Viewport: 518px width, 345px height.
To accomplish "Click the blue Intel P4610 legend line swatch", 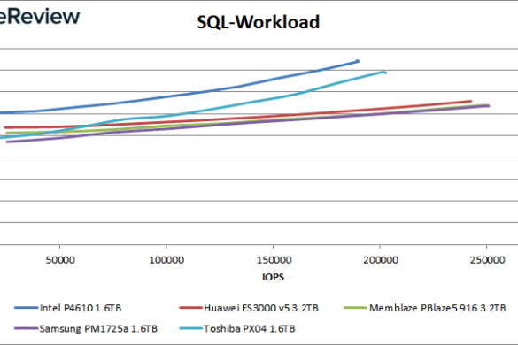I will point(26,308).
